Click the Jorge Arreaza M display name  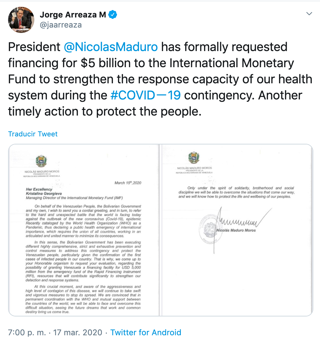point(73,15)
